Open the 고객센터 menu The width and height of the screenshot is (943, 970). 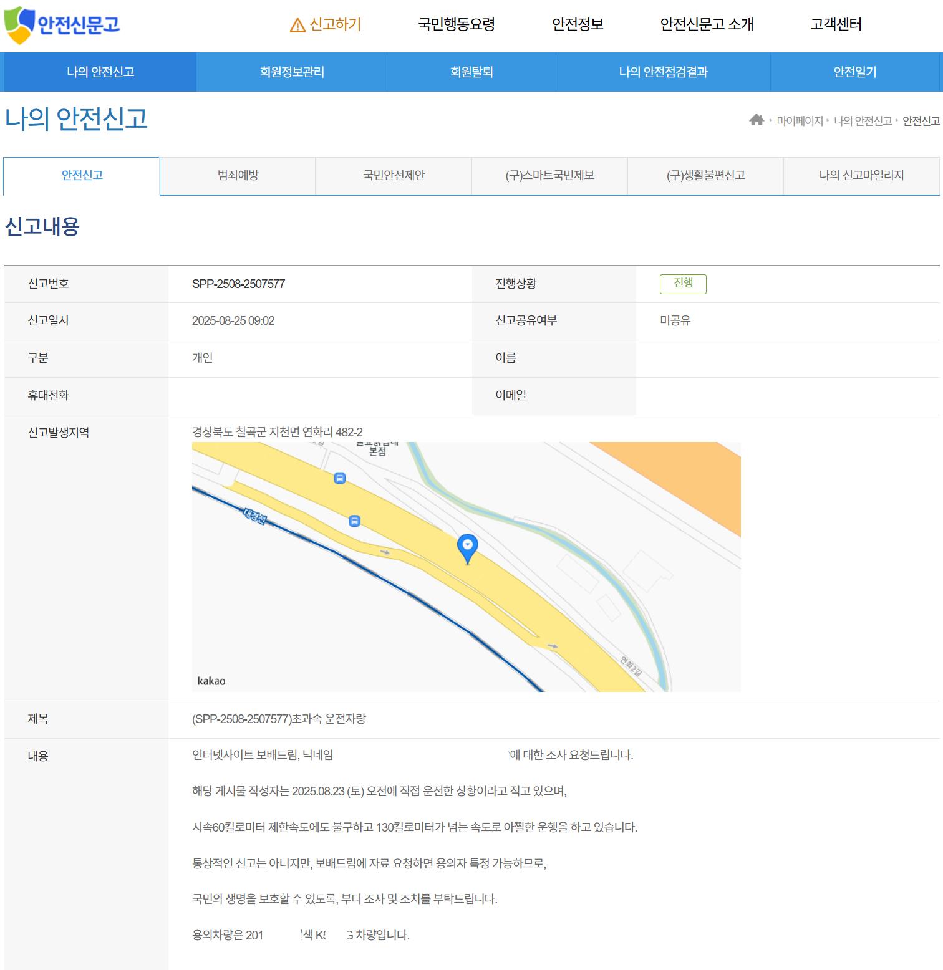pyautogui.click(x=836, y=25)
